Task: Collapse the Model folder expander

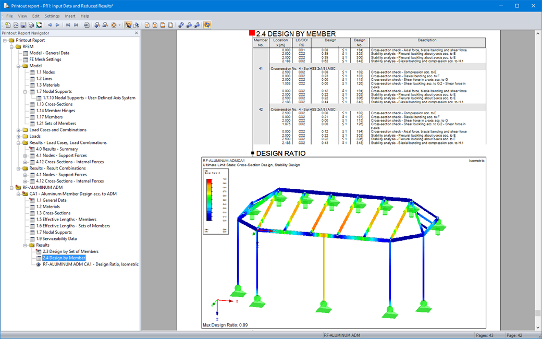Action: [x=18, y=66]
